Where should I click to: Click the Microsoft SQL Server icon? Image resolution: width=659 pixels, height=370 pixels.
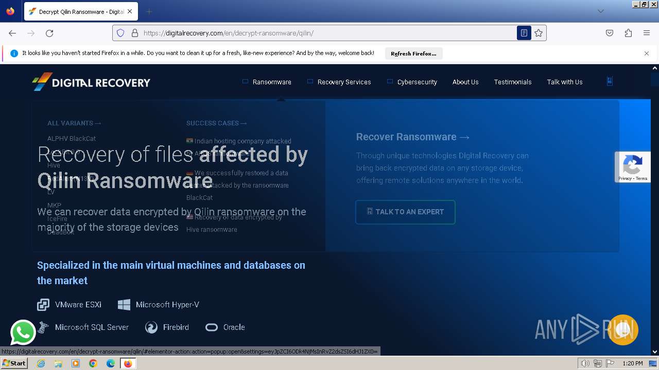(44, 327)
